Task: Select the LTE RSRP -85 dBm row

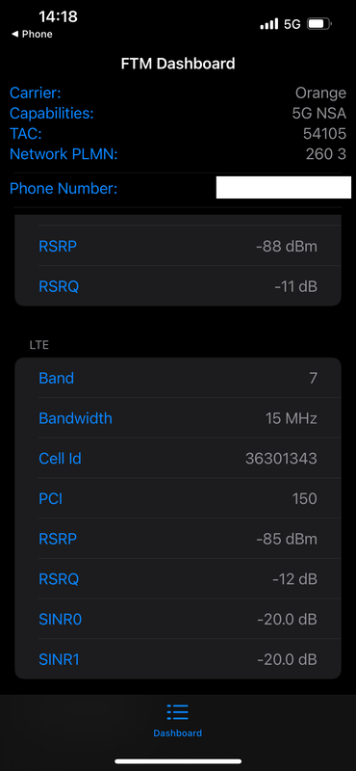Action: pyautogui.click(x=178, y=540)
